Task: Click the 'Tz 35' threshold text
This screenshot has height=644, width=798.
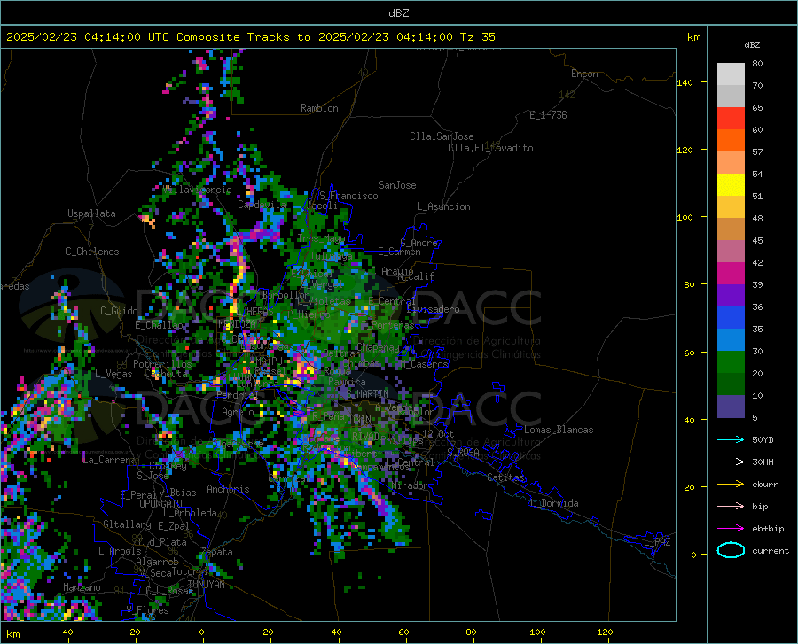Action: pyautogui.click(x=477, y=37)
